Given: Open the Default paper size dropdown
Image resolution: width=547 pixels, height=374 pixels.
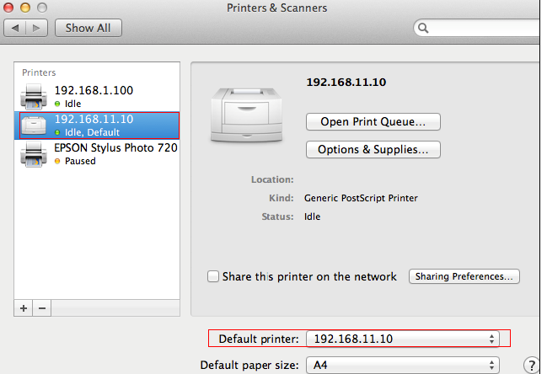Looking at the screenshot, I should pos(403,365).
